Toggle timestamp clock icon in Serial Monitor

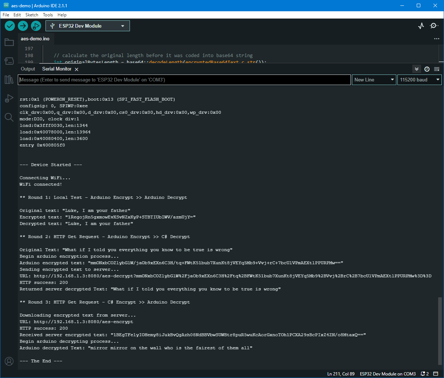pyautogui.click(x=427, y=69)
